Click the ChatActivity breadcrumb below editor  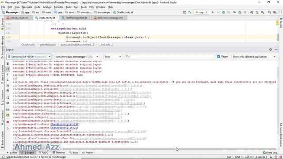[28, 45]
